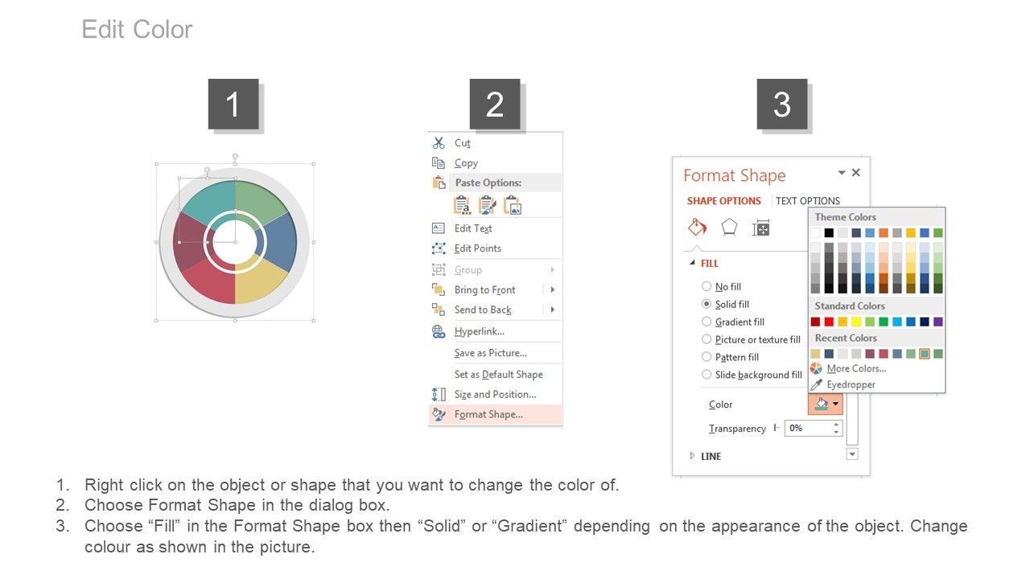The image size is (1030, 579).
Task: Click the Keep Source Formatting paste icon
Action: coord(487,205)
